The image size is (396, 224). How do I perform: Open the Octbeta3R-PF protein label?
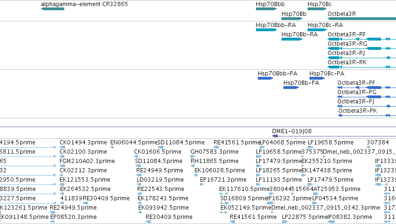pos(356,83)
